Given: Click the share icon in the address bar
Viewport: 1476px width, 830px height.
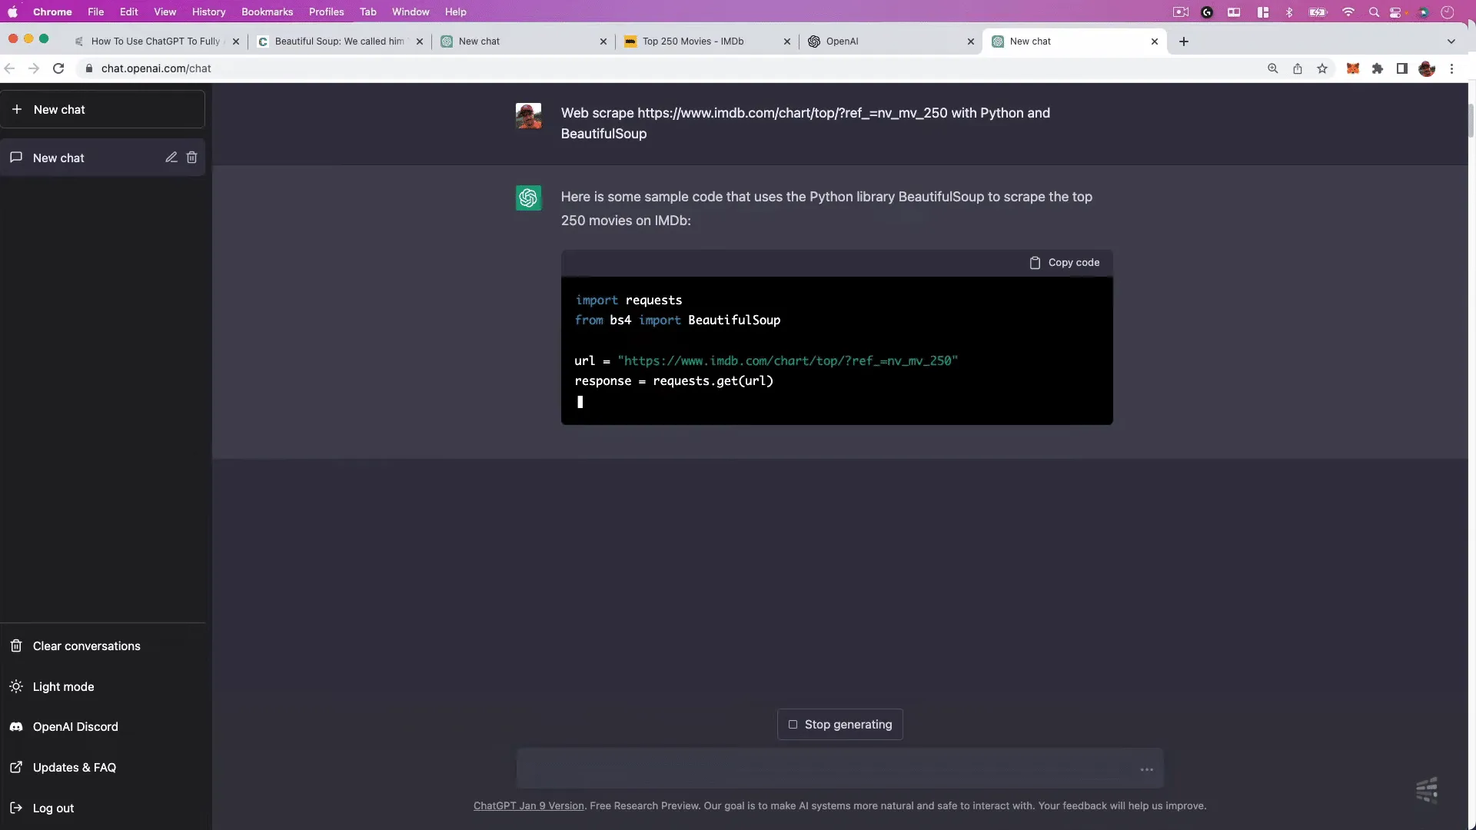Looking at the screenshot, I should click(1298, 68).
